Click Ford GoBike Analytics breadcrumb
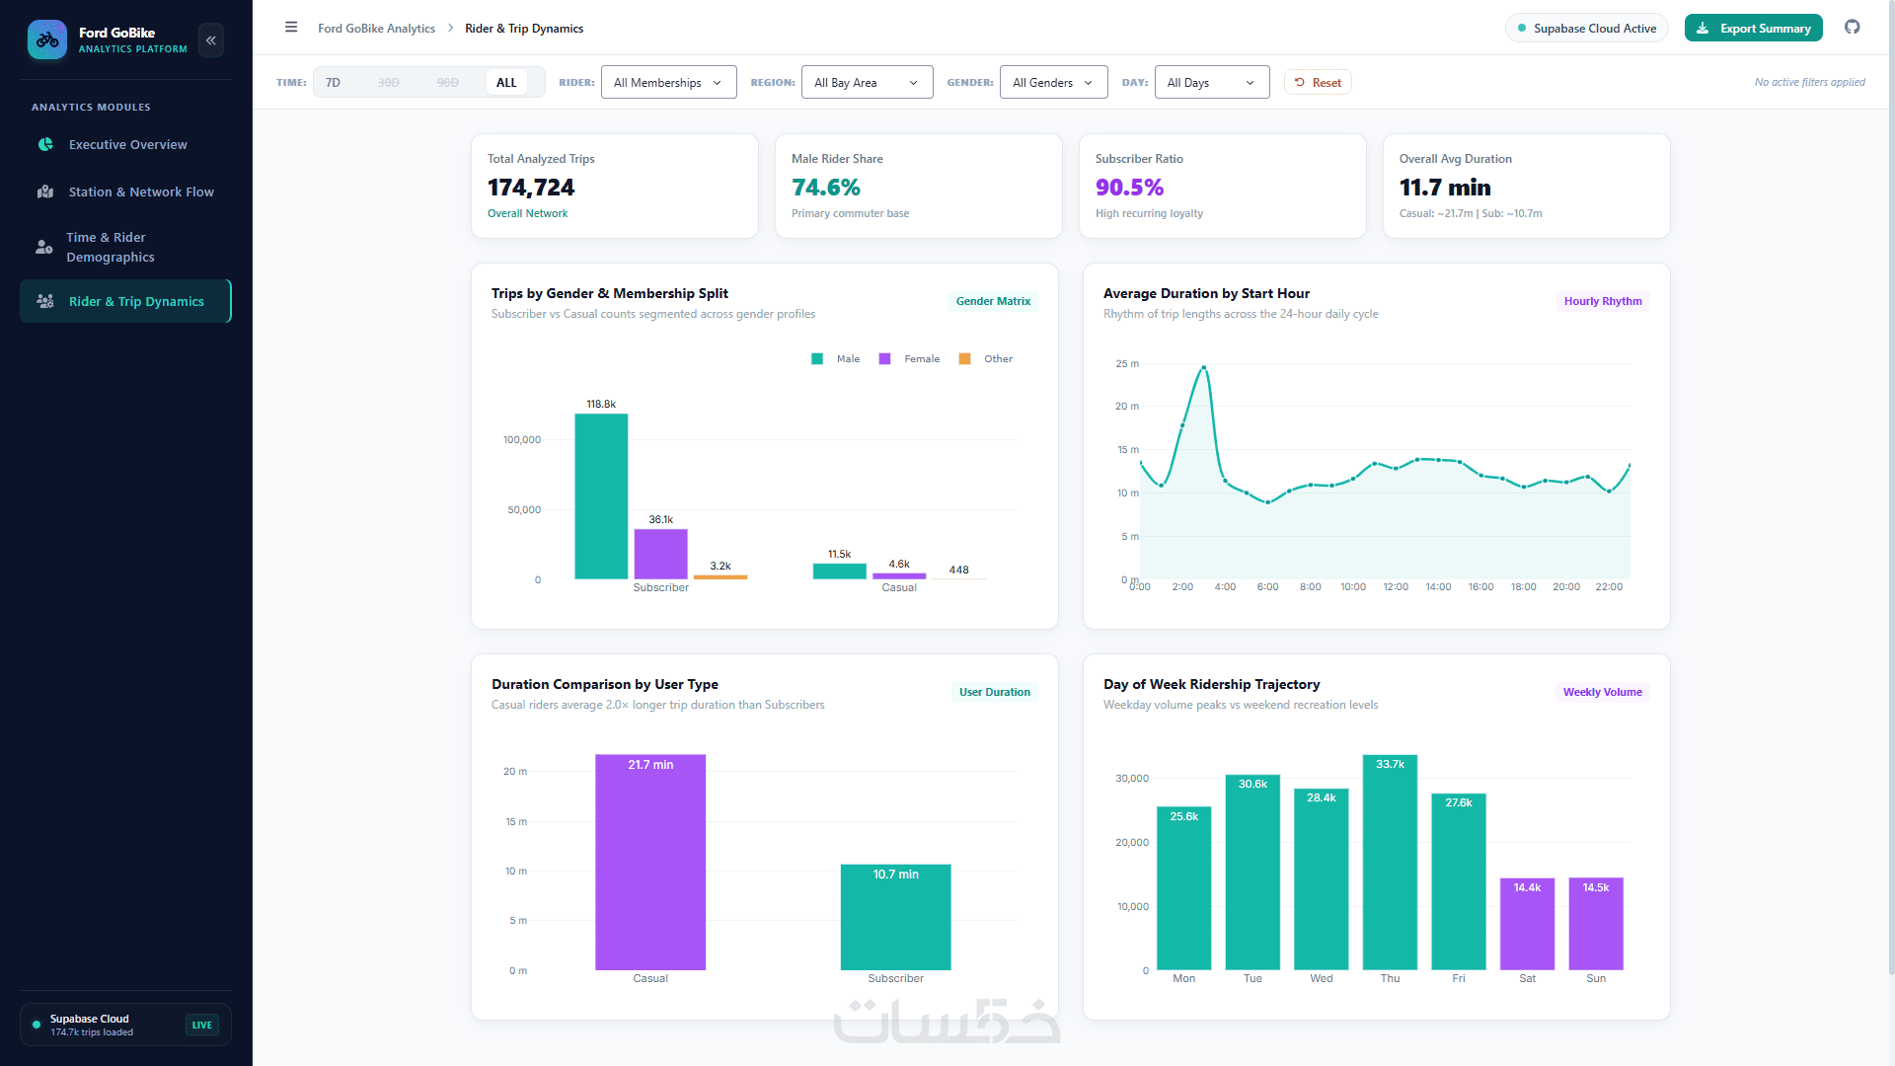The image size is (1895, 1066). tap(376, 29)
